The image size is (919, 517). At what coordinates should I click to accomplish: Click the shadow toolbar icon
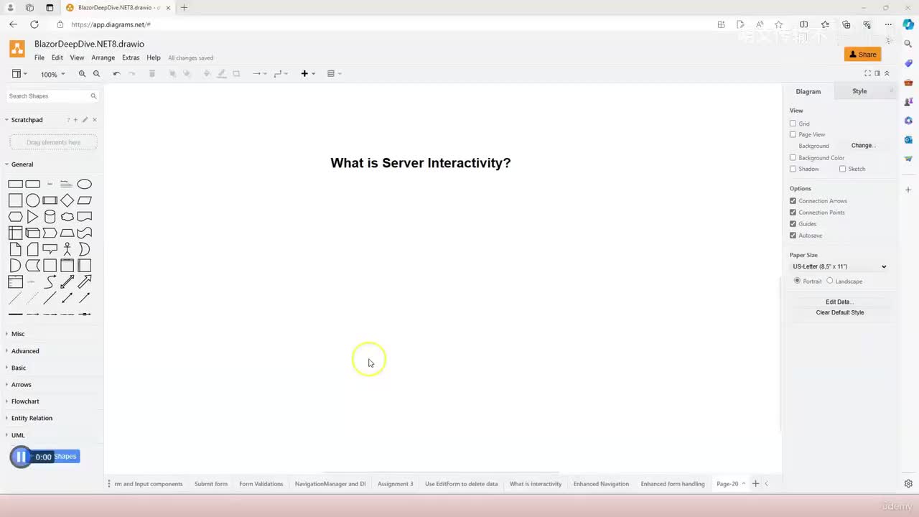(x=236, y=73)
